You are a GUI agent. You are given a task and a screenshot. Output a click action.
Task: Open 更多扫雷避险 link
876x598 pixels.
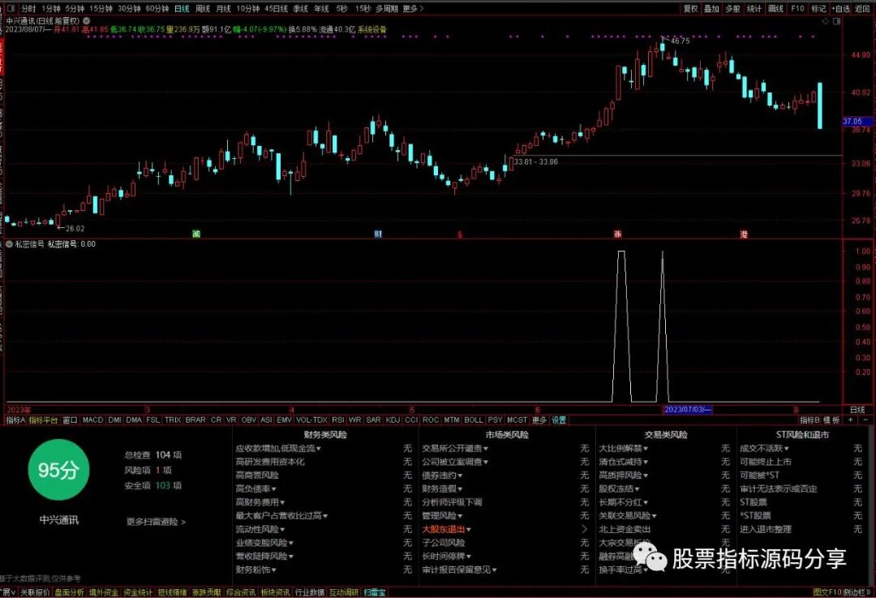(156, 522)
